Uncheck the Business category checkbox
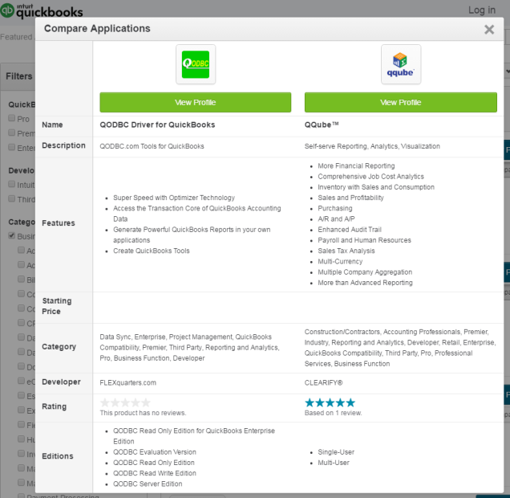Image resolution: width=510 pixels, height=498 pixels. [12, 235]
